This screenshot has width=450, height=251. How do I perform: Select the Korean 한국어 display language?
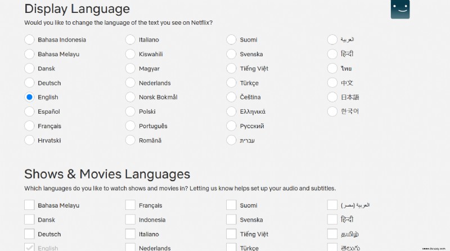(332, 111)
